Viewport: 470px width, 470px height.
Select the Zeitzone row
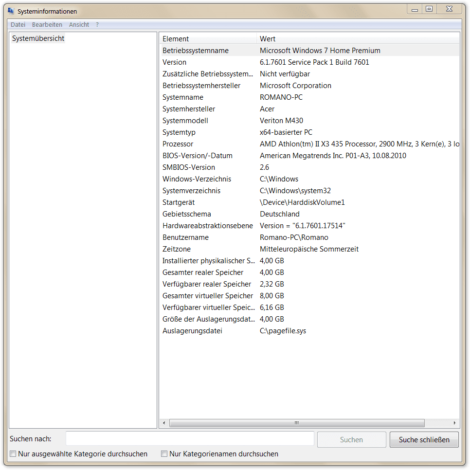click(310, 249)
